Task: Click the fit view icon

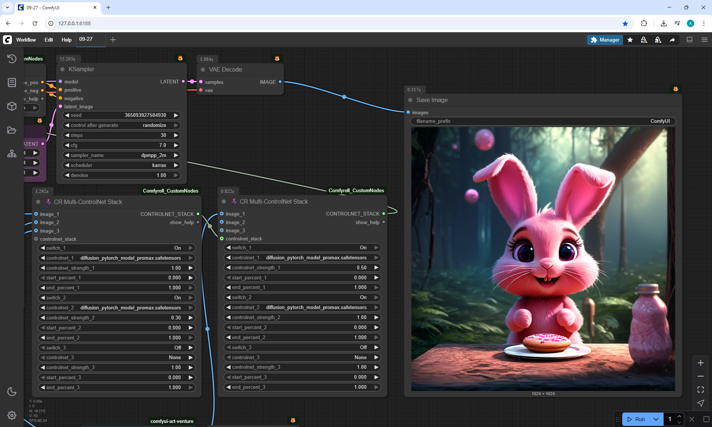Action: (x=701, y=390)
